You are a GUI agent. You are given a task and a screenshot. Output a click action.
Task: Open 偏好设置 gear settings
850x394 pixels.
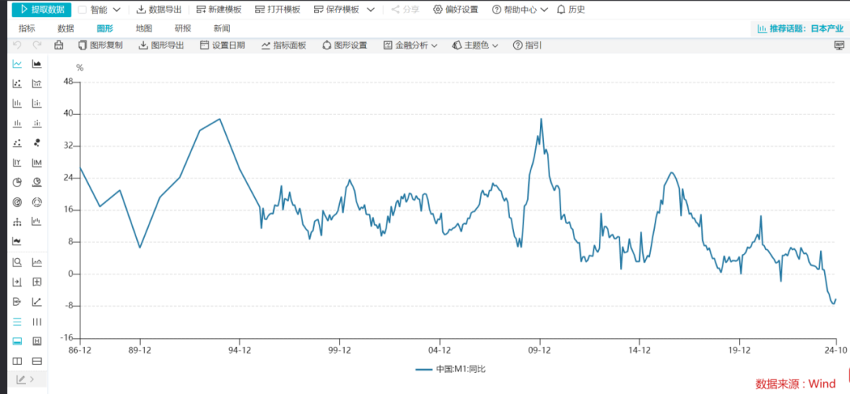point(455,9)
